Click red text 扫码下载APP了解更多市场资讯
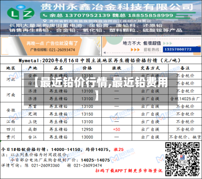Screen dimensions: 202x179 tap(129, 171)
